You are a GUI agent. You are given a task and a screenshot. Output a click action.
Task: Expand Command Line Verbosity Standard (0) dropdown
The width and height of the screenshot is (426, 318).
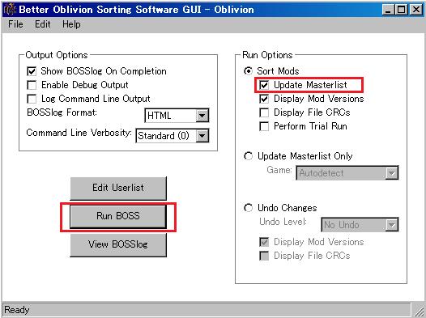pyautogui.click(x=173, y=135)
